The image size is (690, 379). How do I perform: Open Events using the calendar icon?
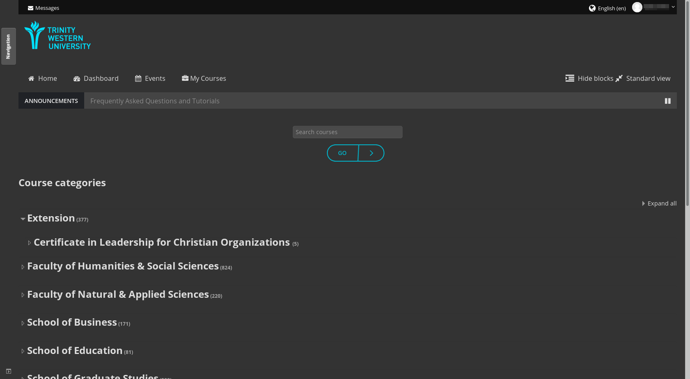coord(138,78)
